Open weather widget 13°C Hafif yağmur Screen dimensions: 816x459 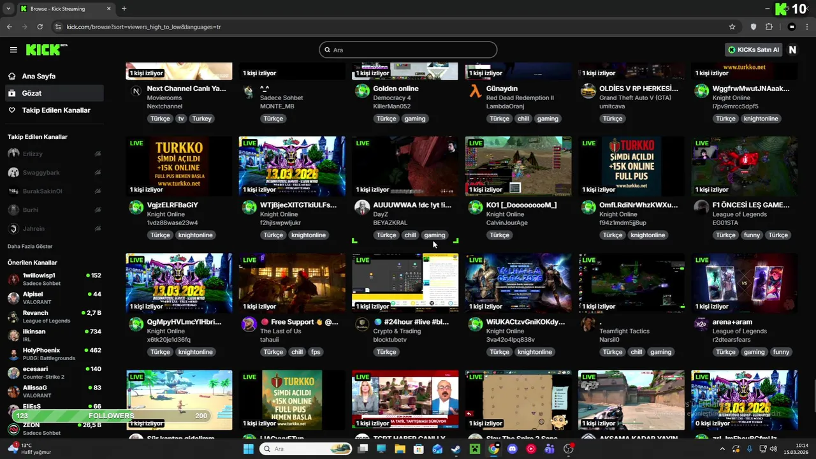coord(31,449)
